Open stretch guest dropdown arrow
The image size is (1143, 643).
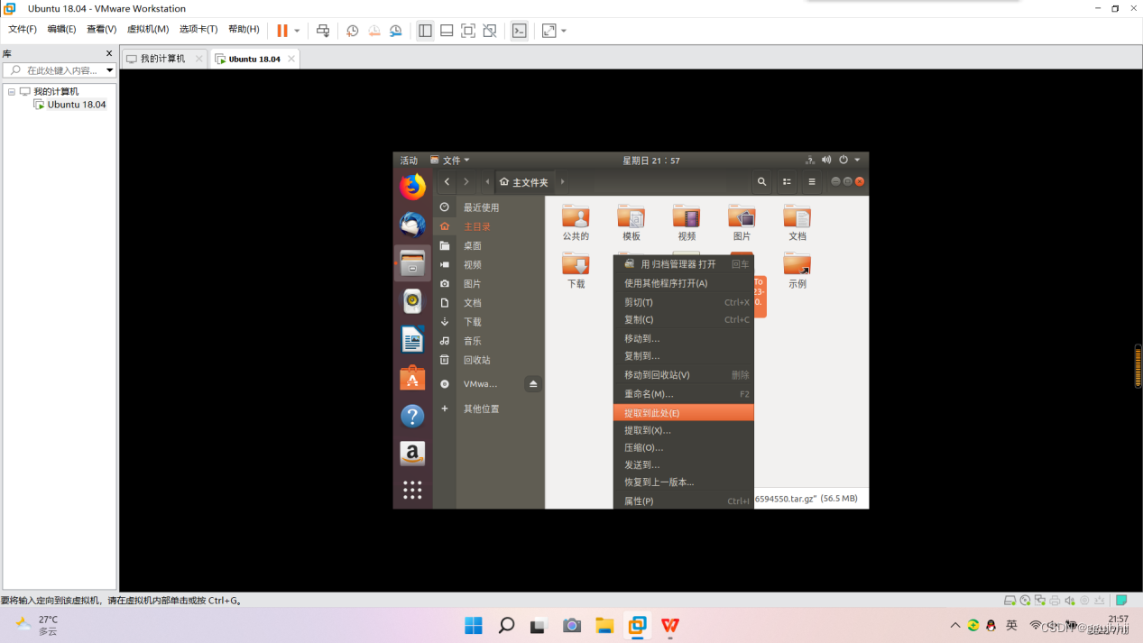point(564,31)
